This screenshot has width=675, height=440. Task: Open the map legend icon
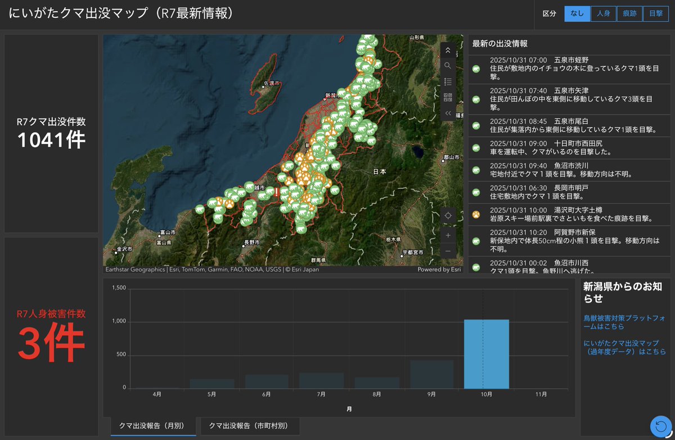448,80
